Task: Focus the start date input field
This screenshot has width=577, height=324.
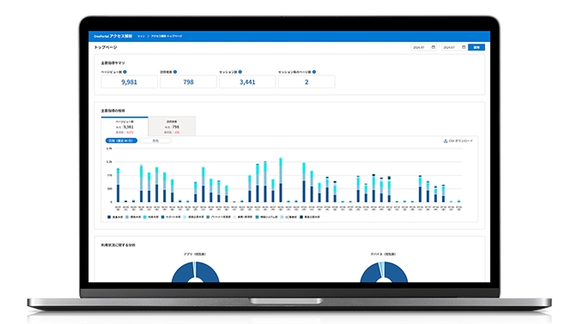Action: tap(424, 47)
